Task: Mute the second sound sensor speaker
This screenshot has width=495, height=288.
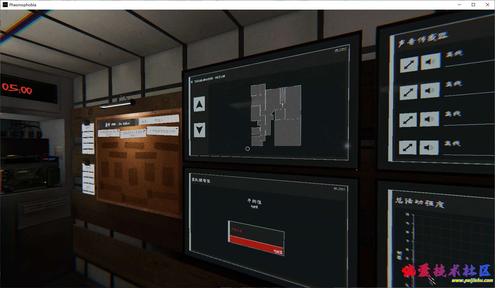Action: pyautogui.click(x=430, y=90)
